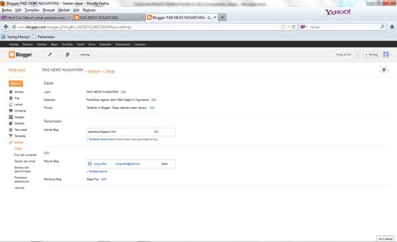This screenshot has height=242, width=397.
Task: Click the post list document icon in Blogger header
Action: [68, 55]
